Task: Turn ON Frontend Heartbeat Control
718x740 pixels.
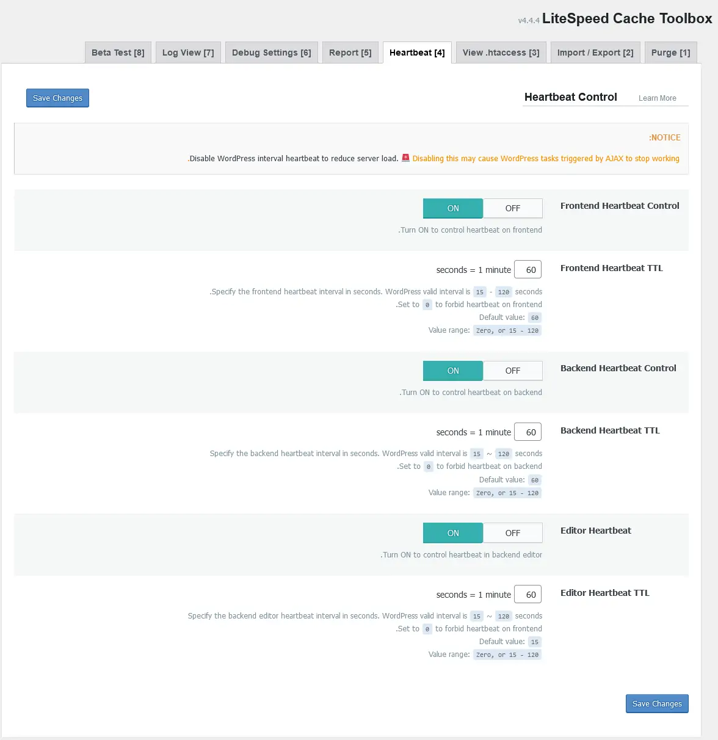Action: click(453, 208)
